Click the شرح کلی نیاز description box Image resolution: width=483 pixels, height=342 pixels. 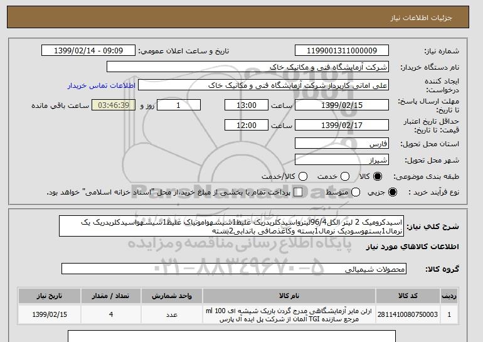tap(231, 226)
